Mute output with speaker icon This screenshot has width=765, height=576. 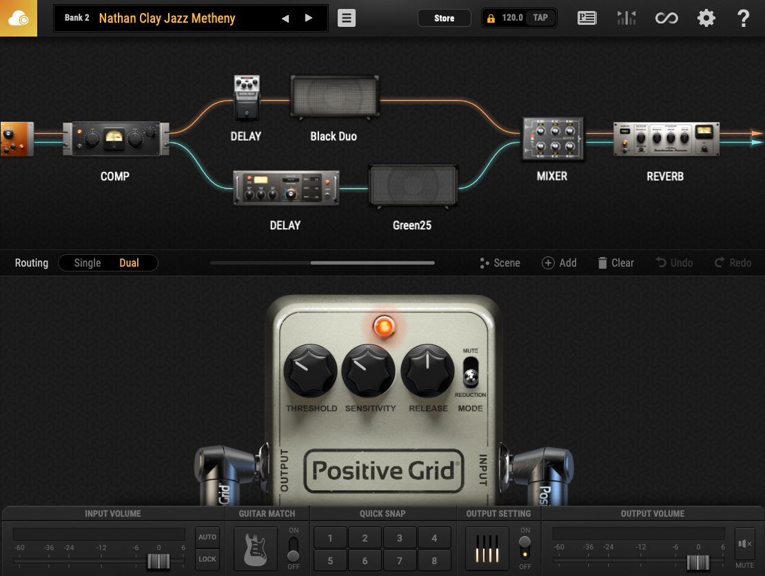pyautogui.click(x=744, y=544)
